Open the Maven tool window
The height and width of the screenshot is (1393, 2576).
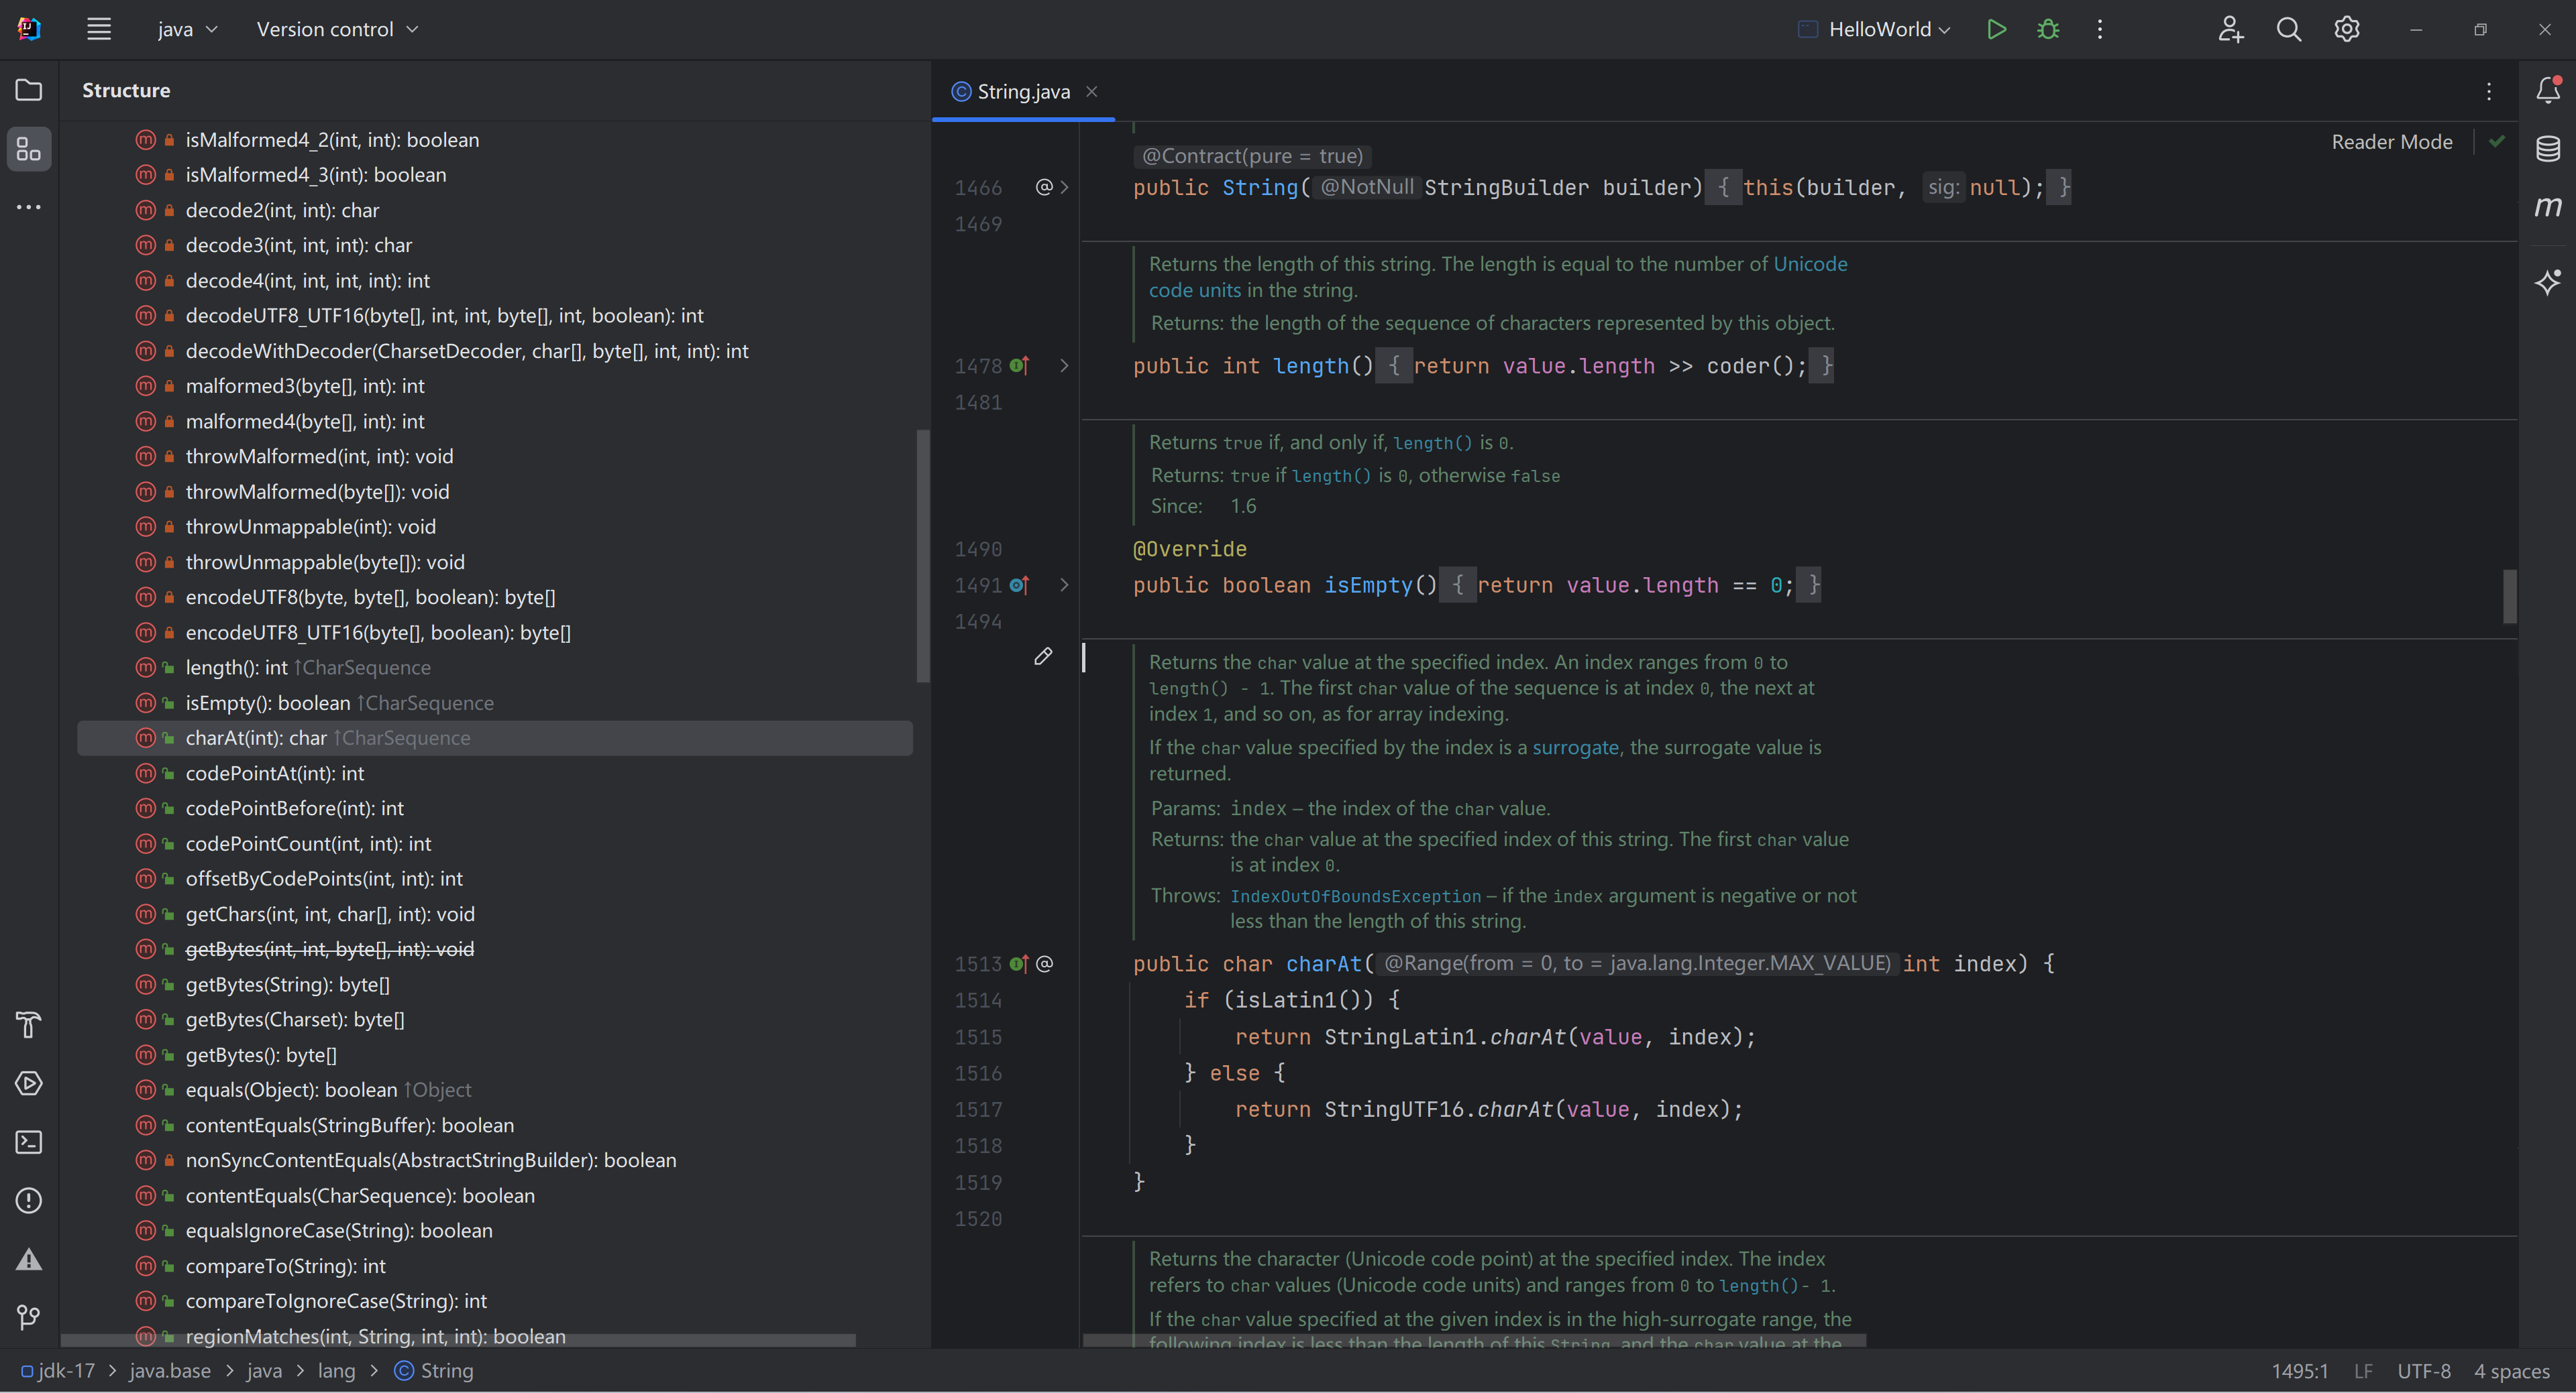(x=2548, y=207)
